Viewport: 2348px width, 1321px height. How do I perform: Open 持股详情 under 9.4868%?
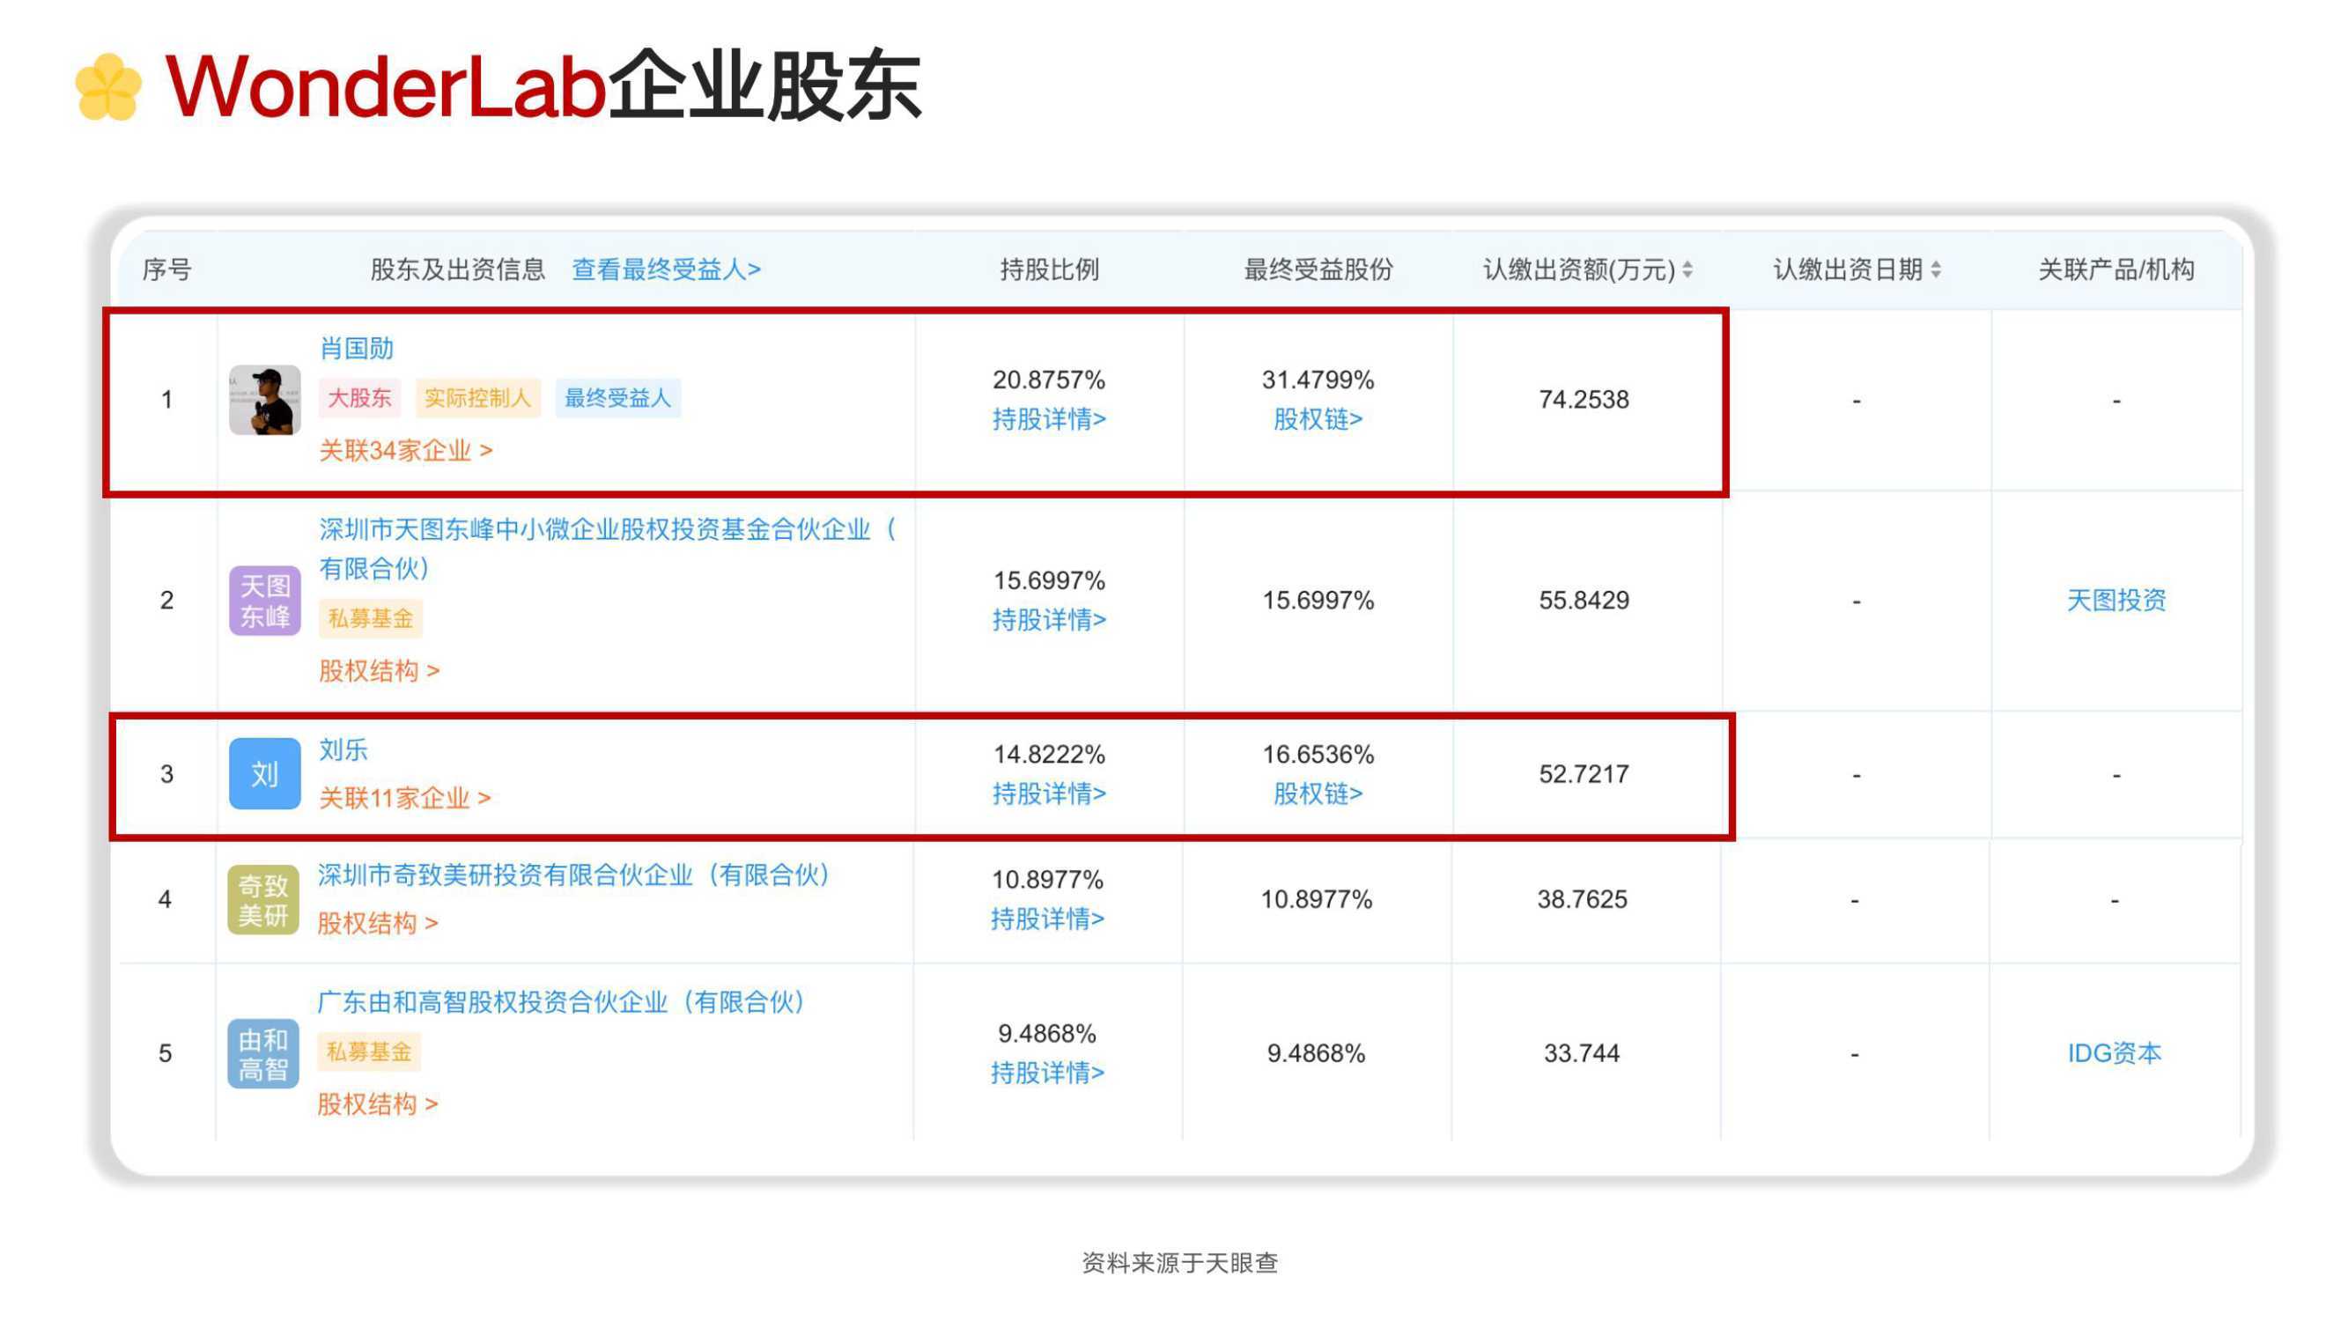point(1047,1073)
